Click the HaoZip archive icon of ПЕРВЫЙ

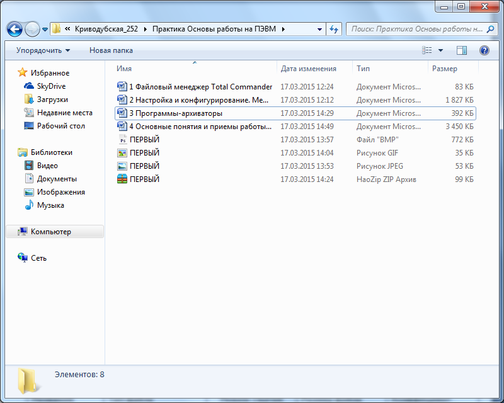point(122,179)
